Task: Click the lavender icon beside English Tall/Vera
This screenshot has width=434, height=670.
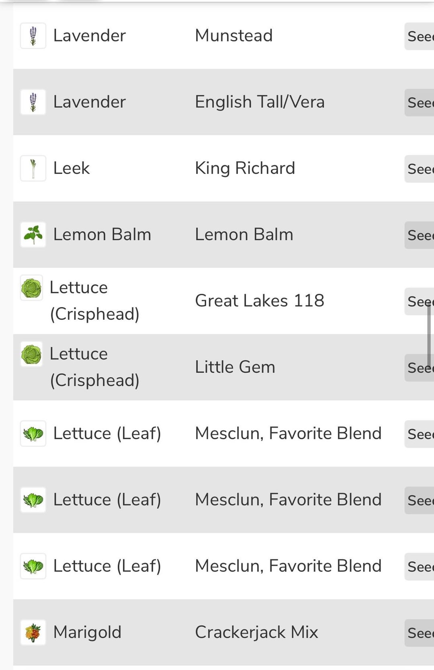Action: pos(33,102)
